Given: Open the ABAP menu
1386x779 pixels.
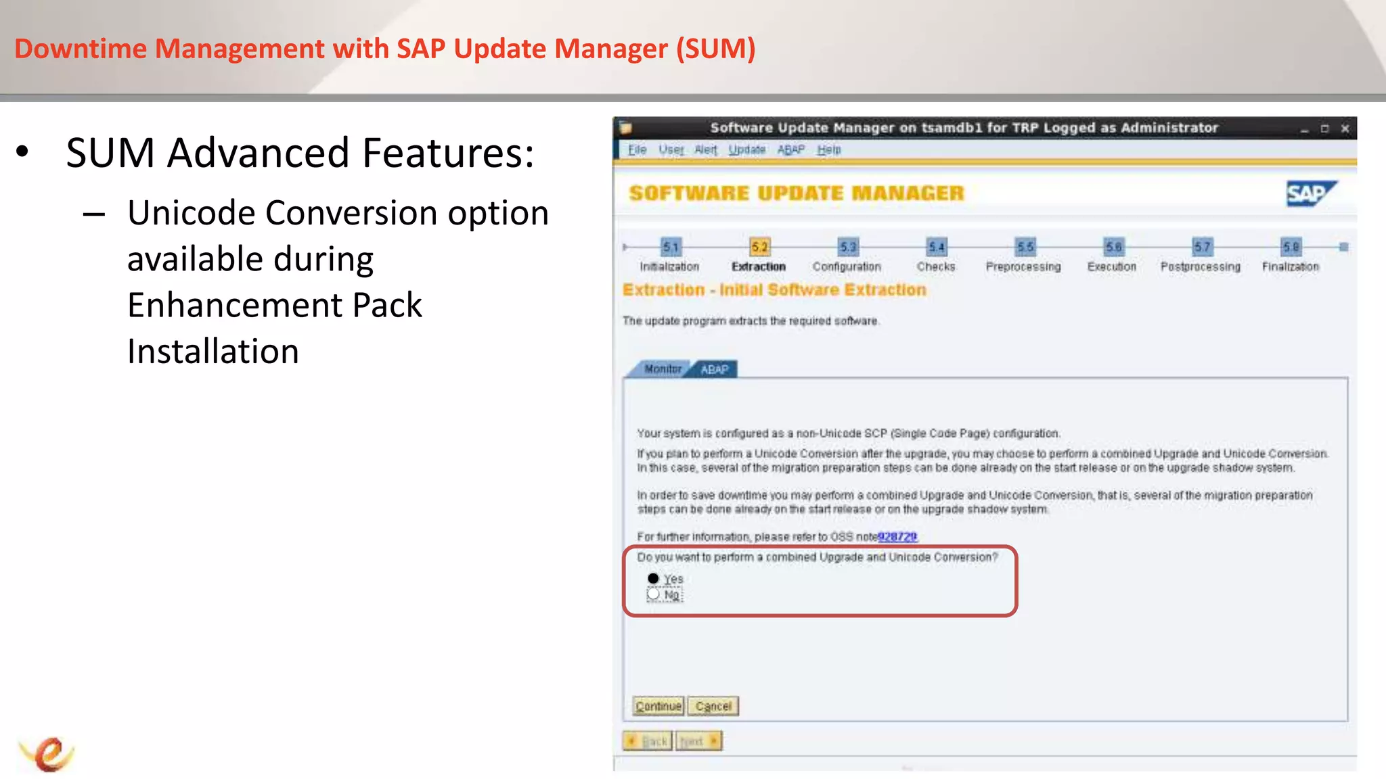Looking at the screenshot, I should point(791,149).
